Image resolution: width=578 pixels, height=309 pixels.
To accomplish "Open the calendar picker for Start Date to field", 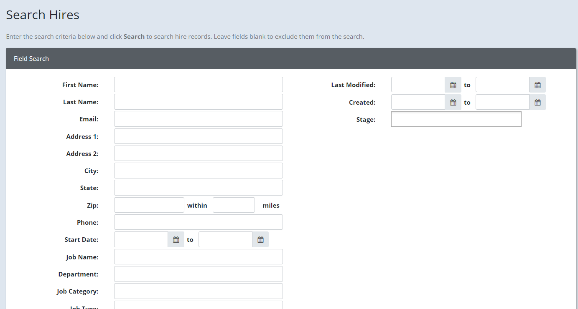I will [x=260, y=239].
